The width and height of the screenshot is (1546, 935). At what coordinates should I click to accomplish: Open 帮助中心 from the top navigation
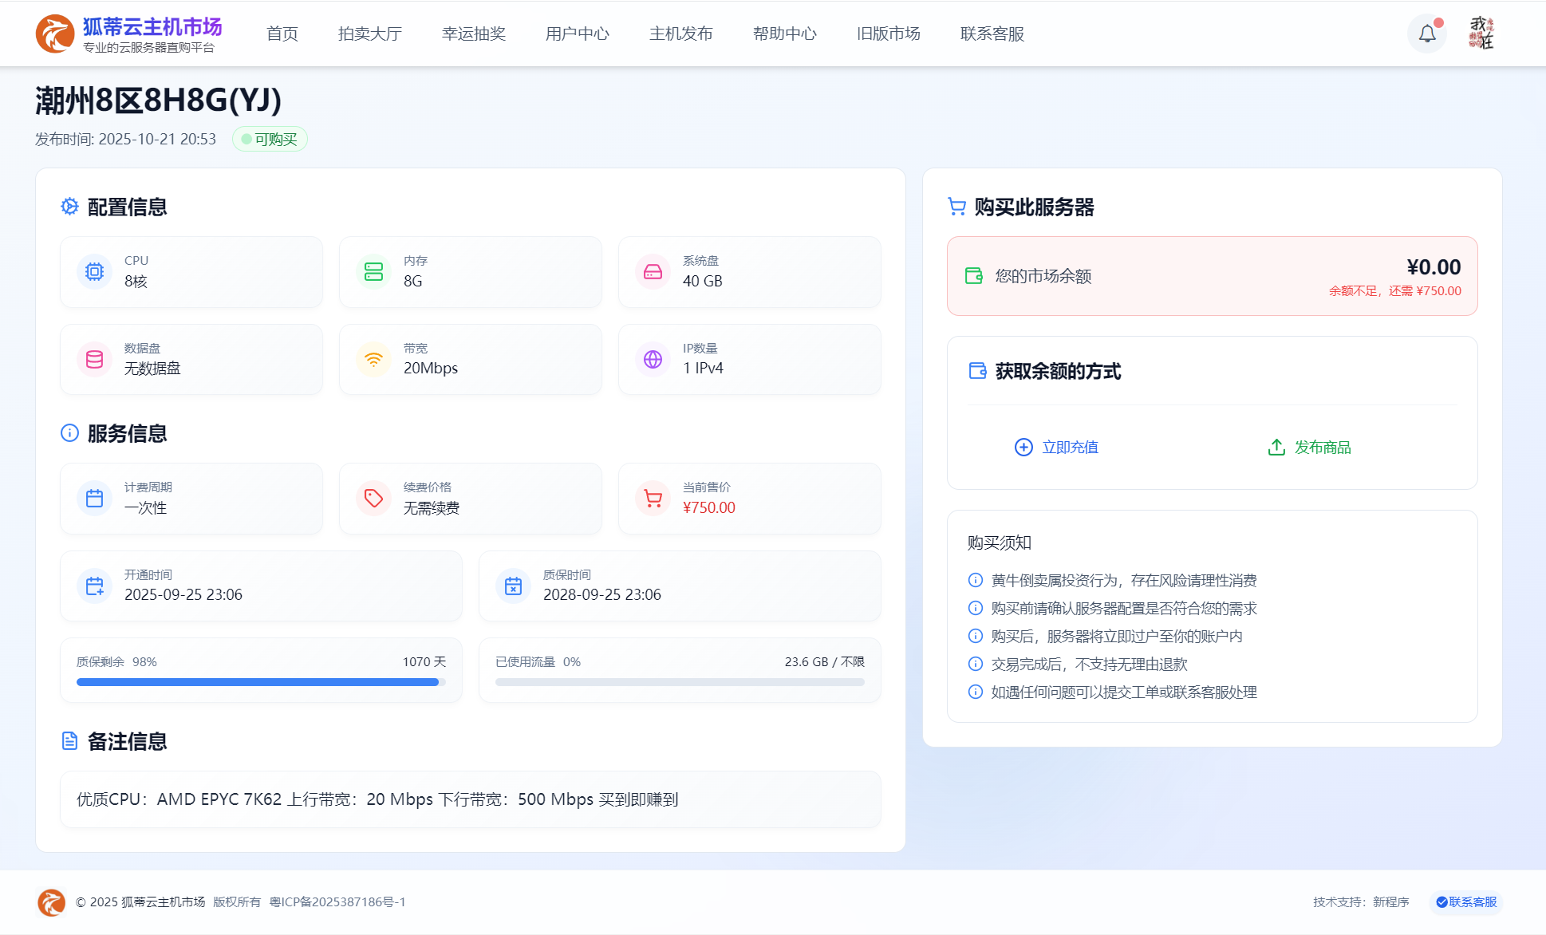point(784,34)
